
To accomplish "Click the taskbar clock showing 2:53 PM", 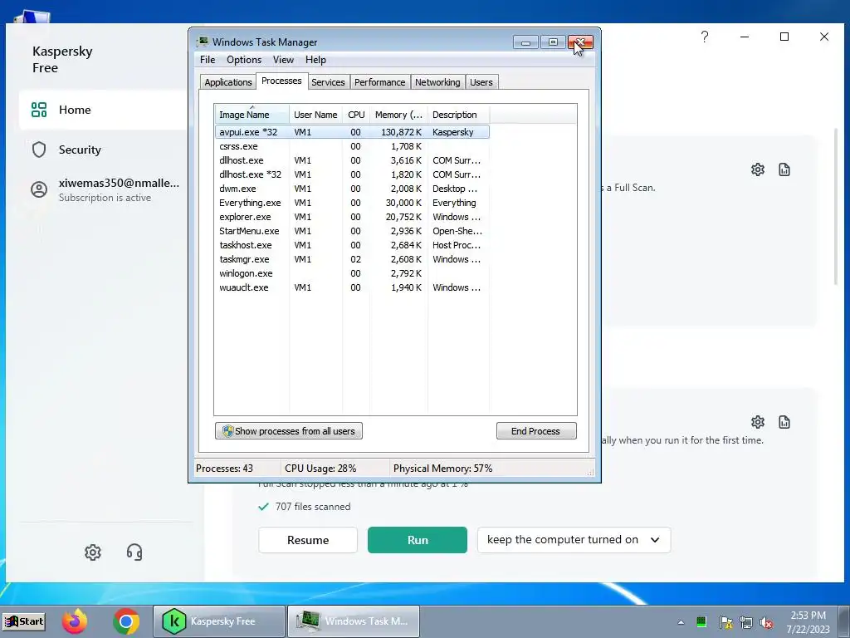I will click(808, 621).
